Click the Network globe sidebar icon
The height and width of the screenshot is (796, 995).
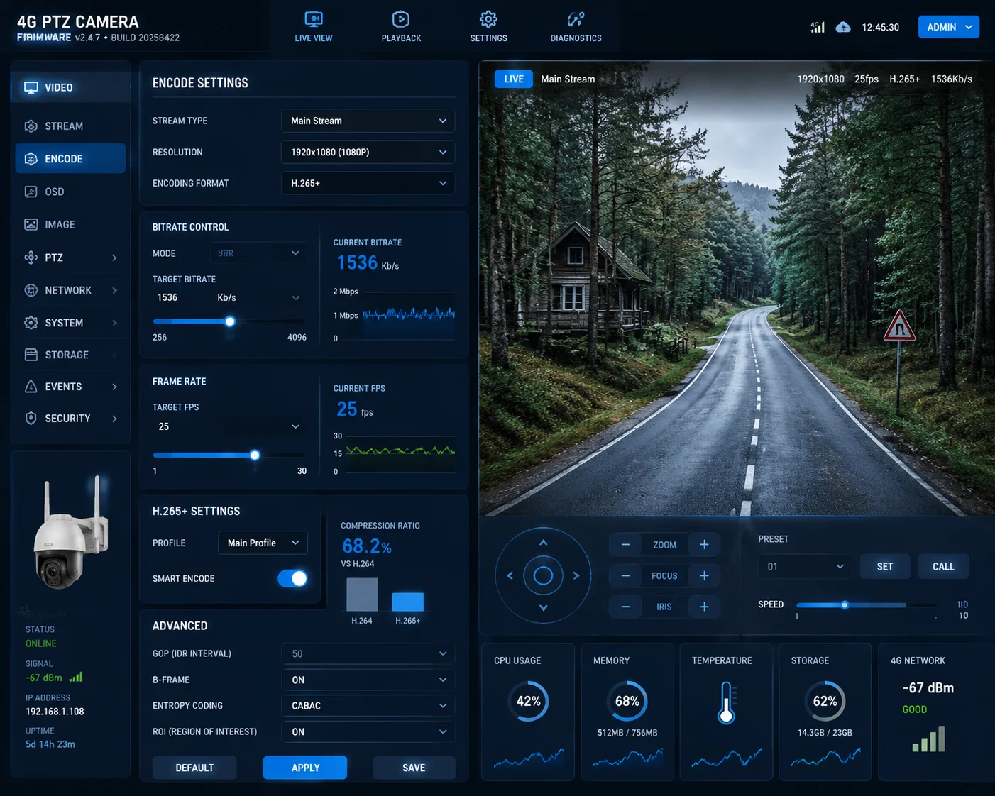(31, 290)
